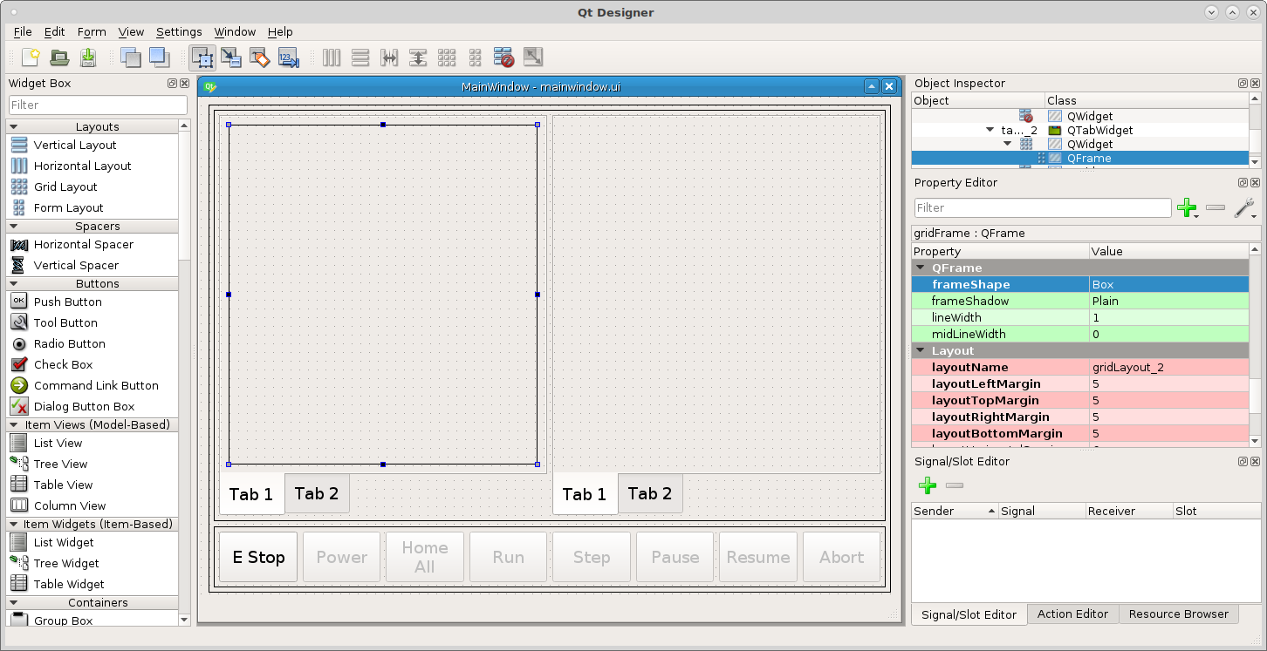This screenshot has width=1267, height=651.
Task: Pick the Radio Button widget in Widget Box
Action: point(70,343)
